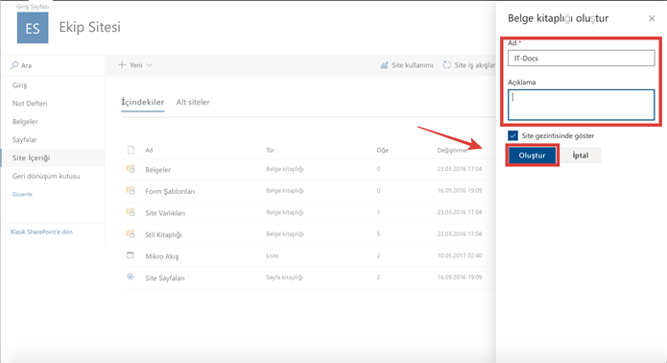Viewport: 667px width, 363px height.
Task: Click the Belgeler library icon
Action: pos(131,169)
